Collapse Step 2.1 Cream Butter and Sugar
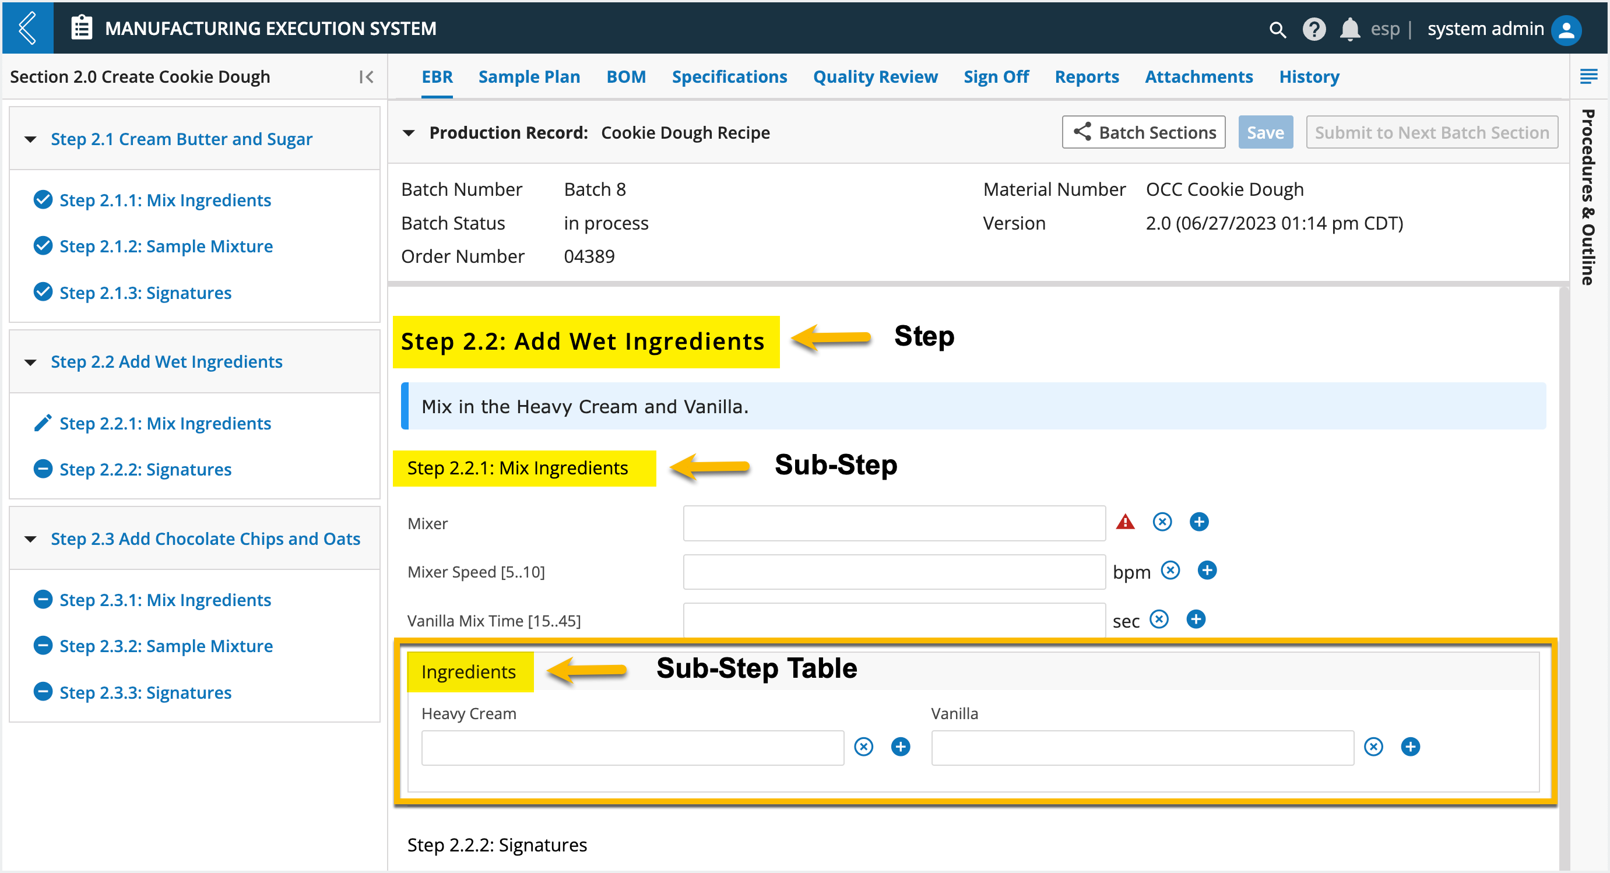The width and height of the screenshot is (1610, 873). (x=30, y=139)
